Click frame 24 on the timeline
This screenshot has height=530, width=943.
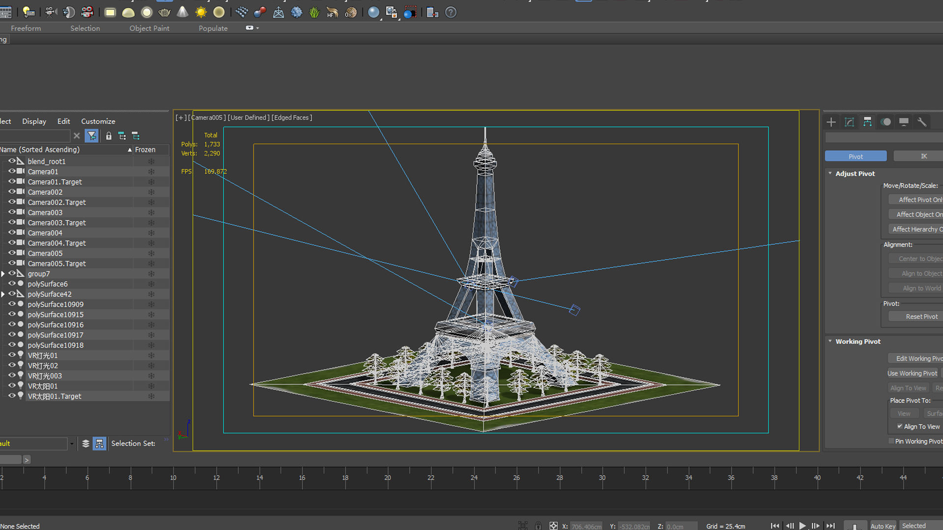coord(474,478)
